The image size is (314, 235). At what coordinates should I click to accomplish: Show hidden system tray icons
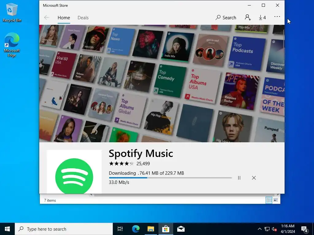[x=259, y=229]
